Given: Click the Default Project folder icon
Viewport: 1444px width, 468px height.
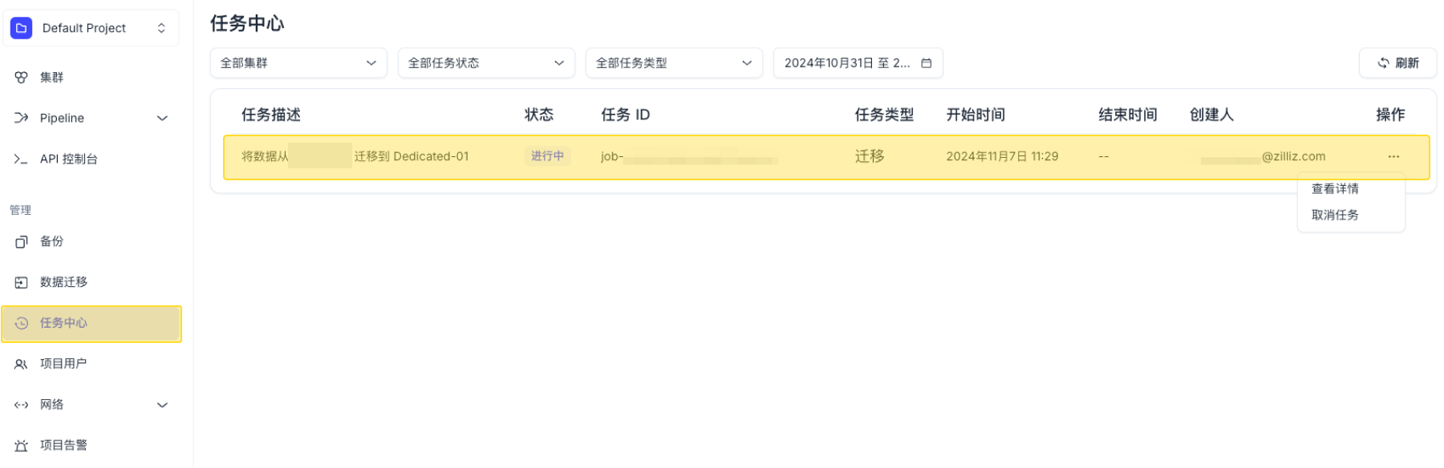Looking at the screenshot, I should point(22,28).
